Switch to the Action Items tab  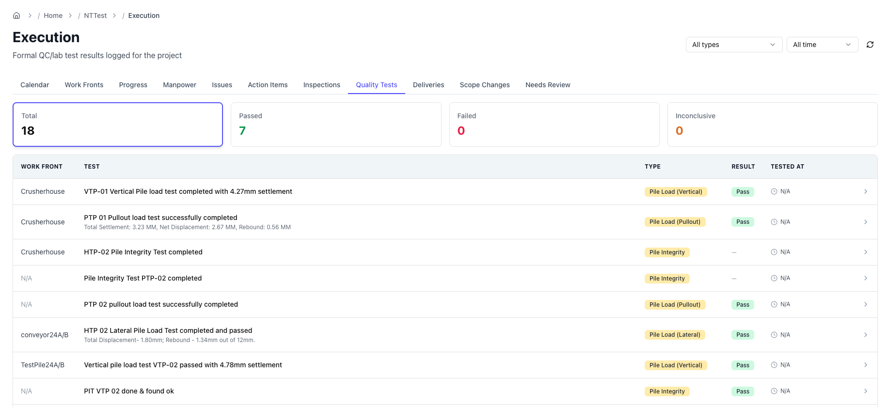point(268,85)
